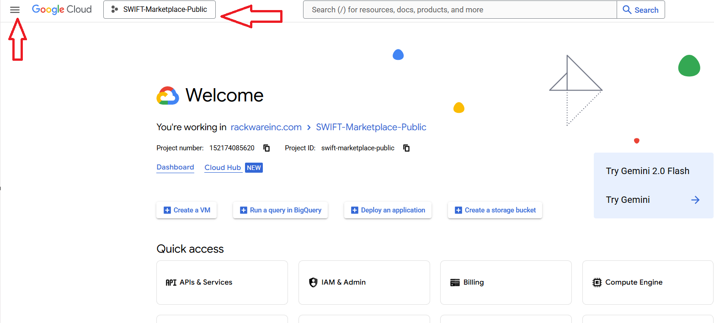The image size is (714, 323).
Task: Click the API icon on APIs & Services card
Action: coord(171,282)
